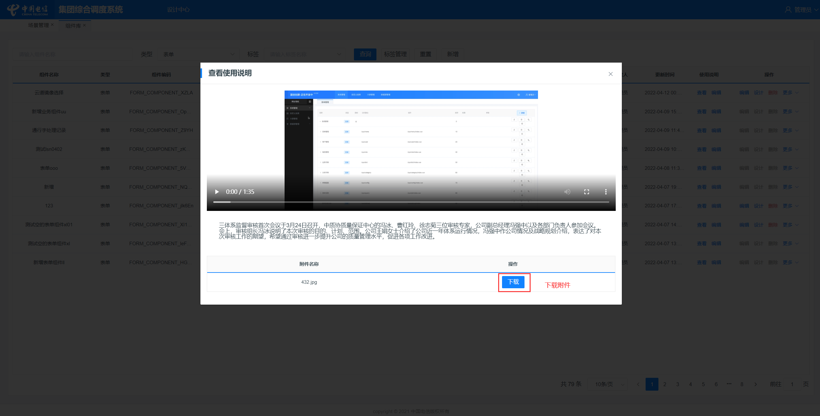Change the 10条/页 page size dropdown

click(x=607, y=384)
